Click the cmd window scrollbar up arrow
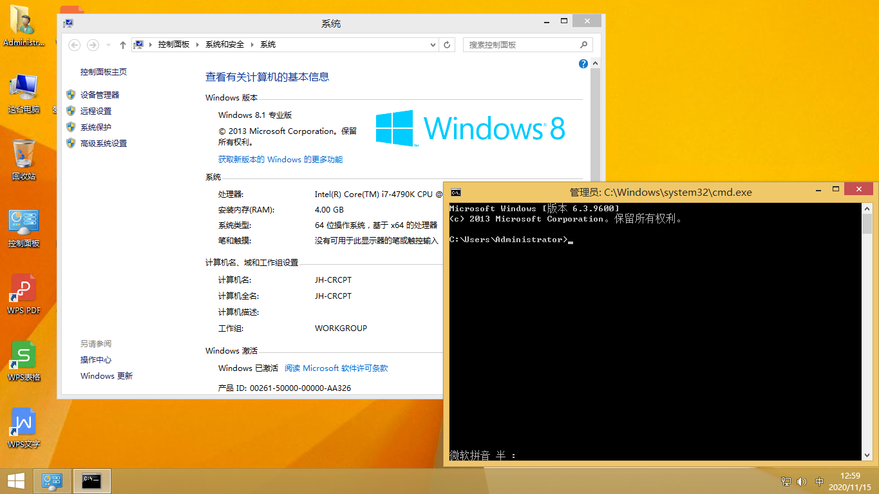The height and width of the screenshot is (494, 879). point(867,209)
